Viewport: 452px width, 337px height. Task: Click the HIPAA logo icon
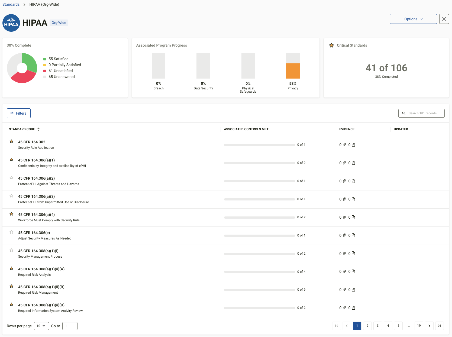click(x=11, y=23)
